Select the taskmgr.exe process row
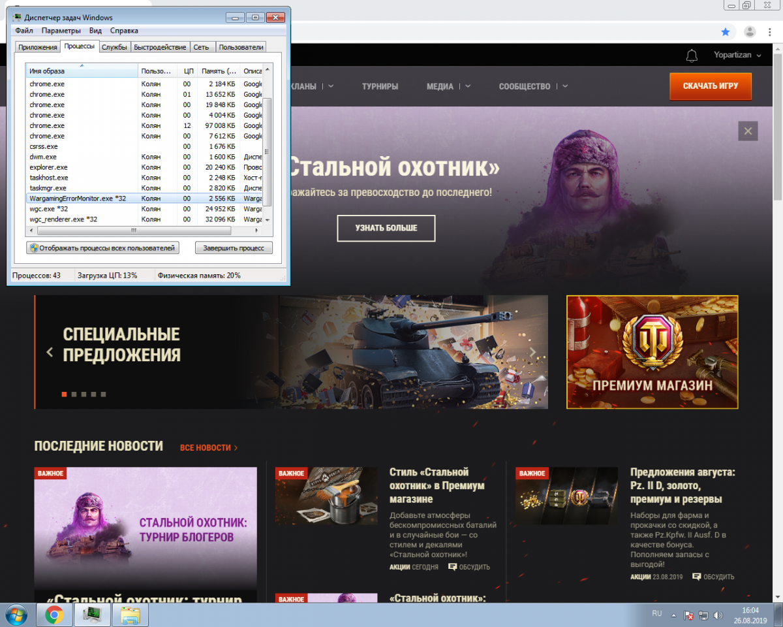The height and width of the screenshot is (627, 783). click(x=144, y=188)
